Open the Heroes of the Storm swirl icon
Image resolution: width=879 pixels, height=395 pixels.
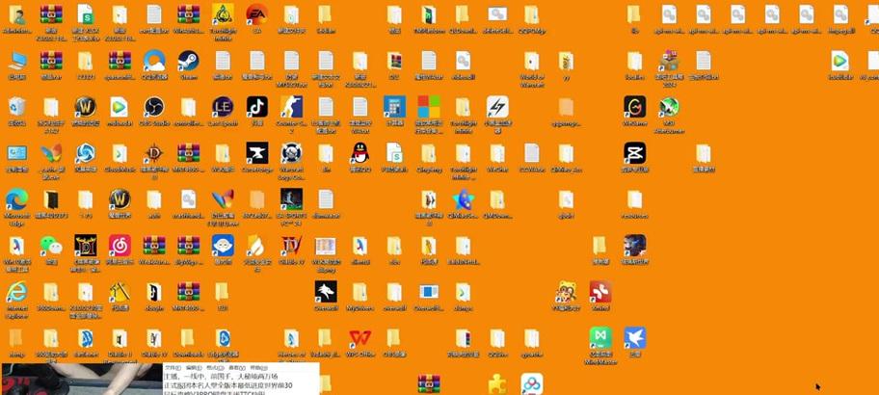coord(85,153)
